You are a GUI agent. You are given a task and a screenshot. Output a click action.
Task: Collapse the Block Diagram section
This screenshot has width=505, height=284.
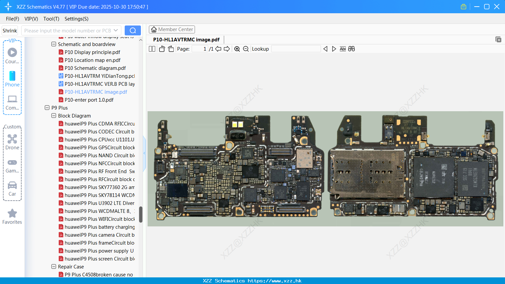[x=53, y=116]
